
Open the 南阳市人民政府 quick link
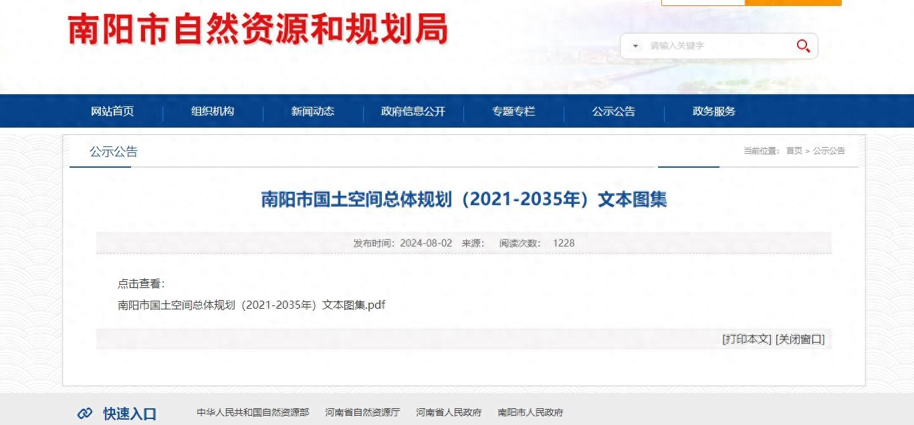530,412
